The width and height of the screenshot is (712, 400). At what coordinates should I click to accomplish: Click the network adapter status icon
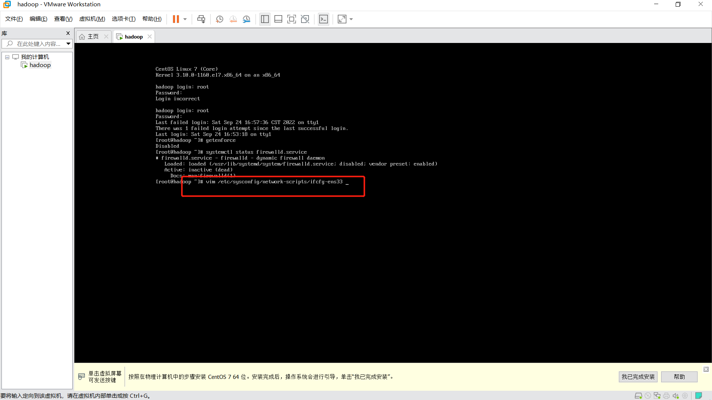point(657,396)
